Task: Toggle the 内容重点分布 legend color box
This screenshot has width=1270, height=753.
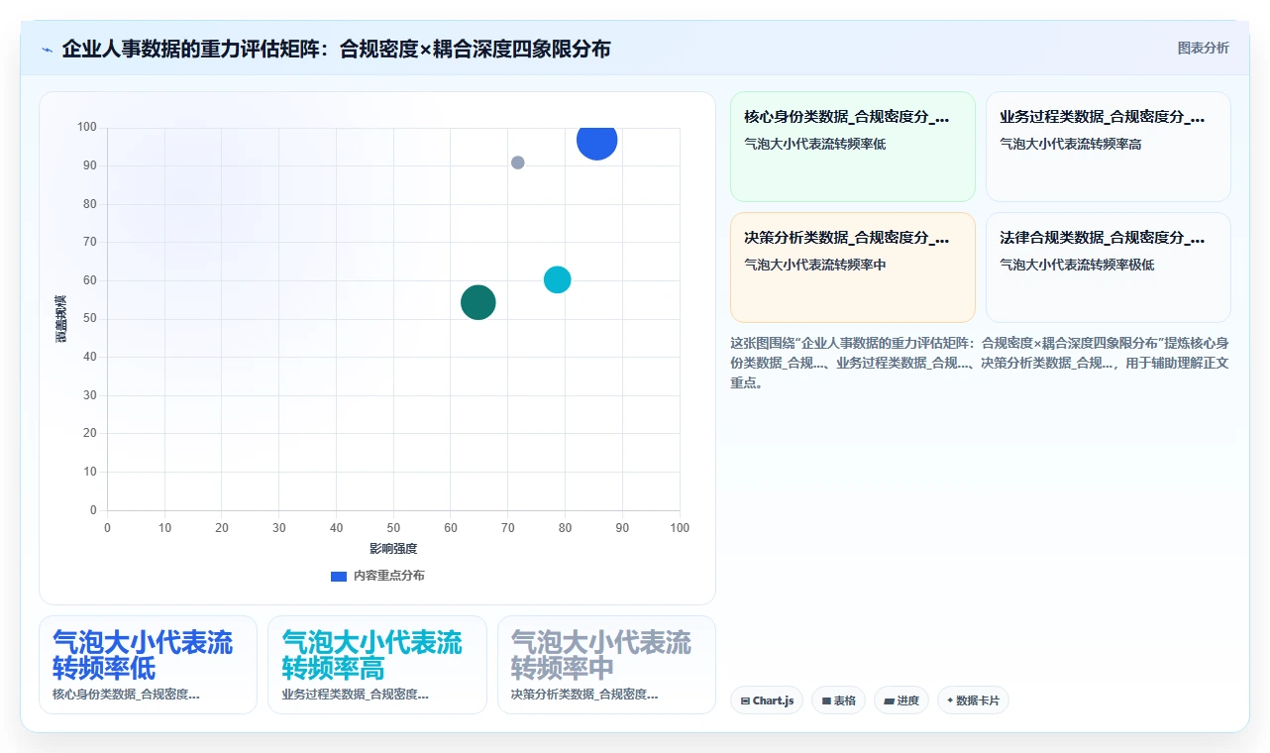Action: click(x=339, y=576)
